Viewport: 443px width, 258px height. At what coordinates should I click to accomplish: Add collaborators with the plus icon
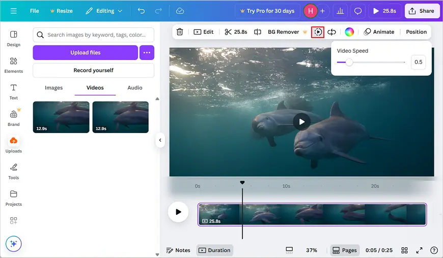point(322,11)
